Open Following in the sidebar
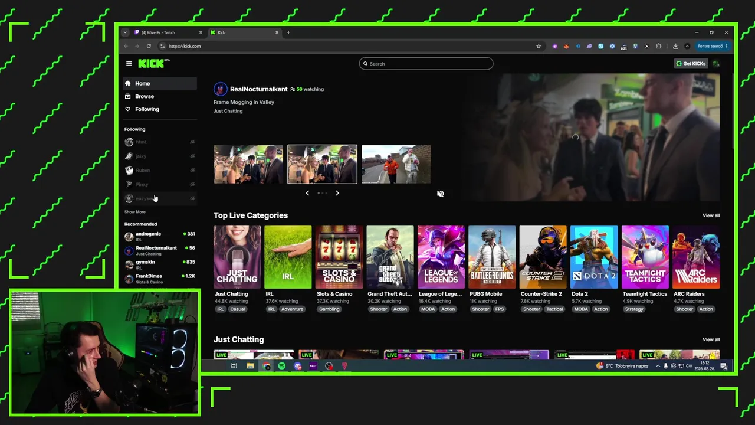755x425 pixels. 160,109
